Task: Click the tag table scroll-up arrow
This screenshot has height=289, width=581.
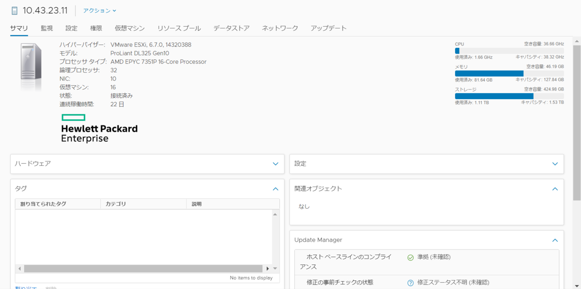Action: tap(275, 214)
